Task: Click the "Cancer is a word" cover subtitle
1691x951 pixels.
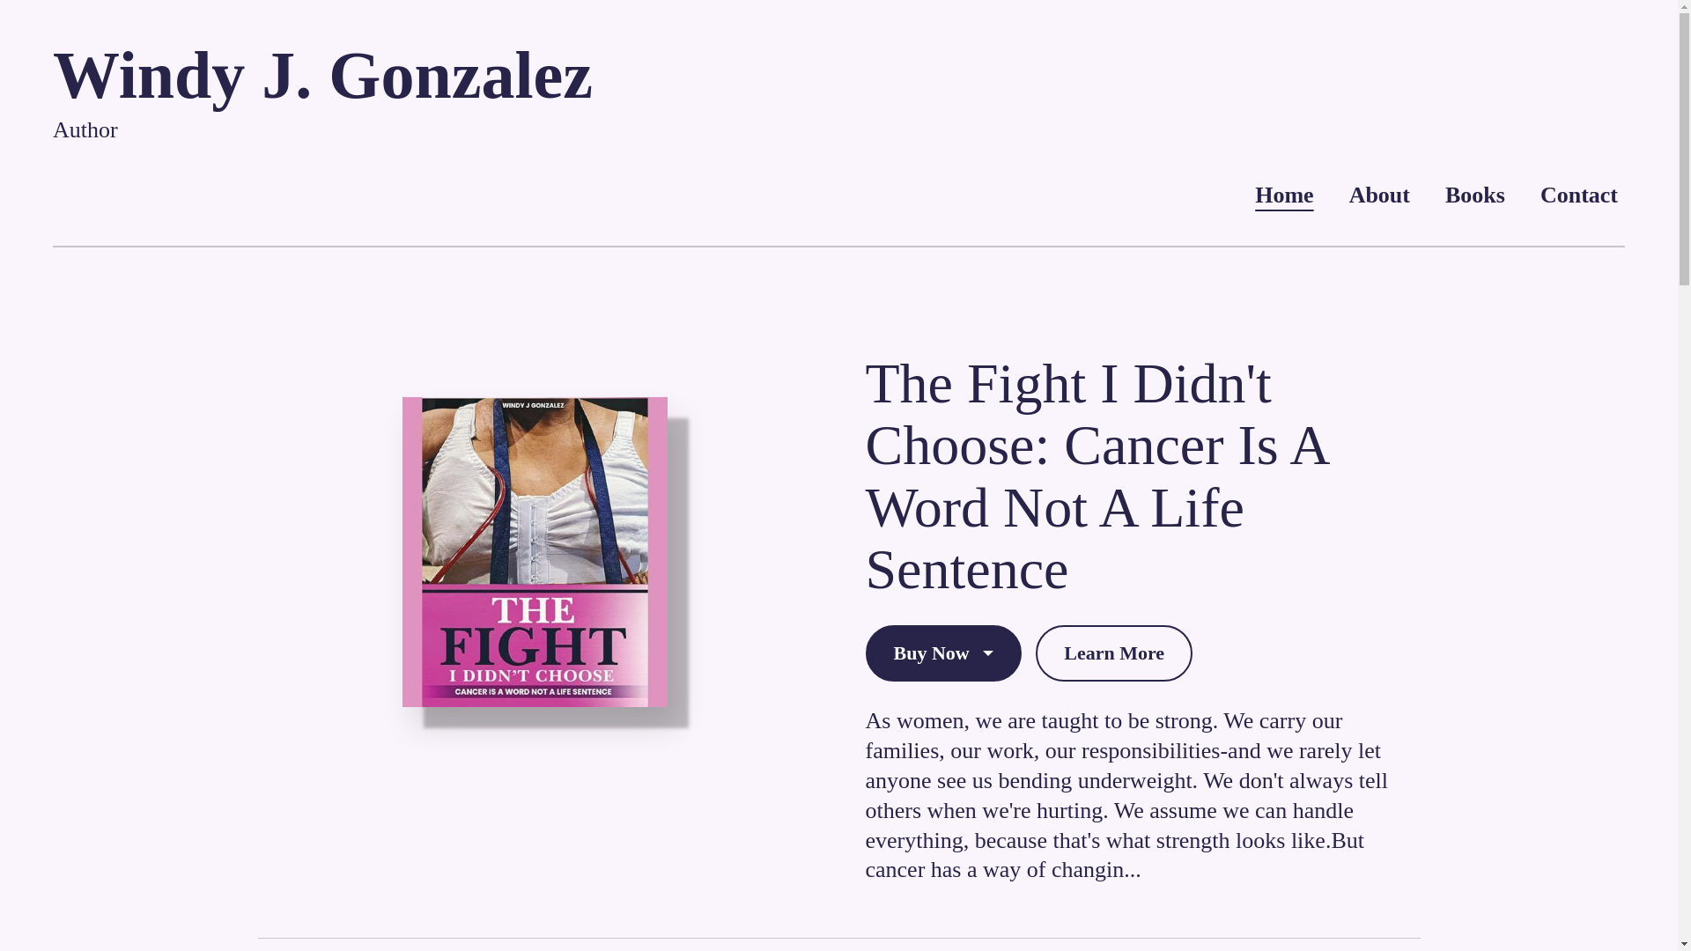Action: pos(533,692)
